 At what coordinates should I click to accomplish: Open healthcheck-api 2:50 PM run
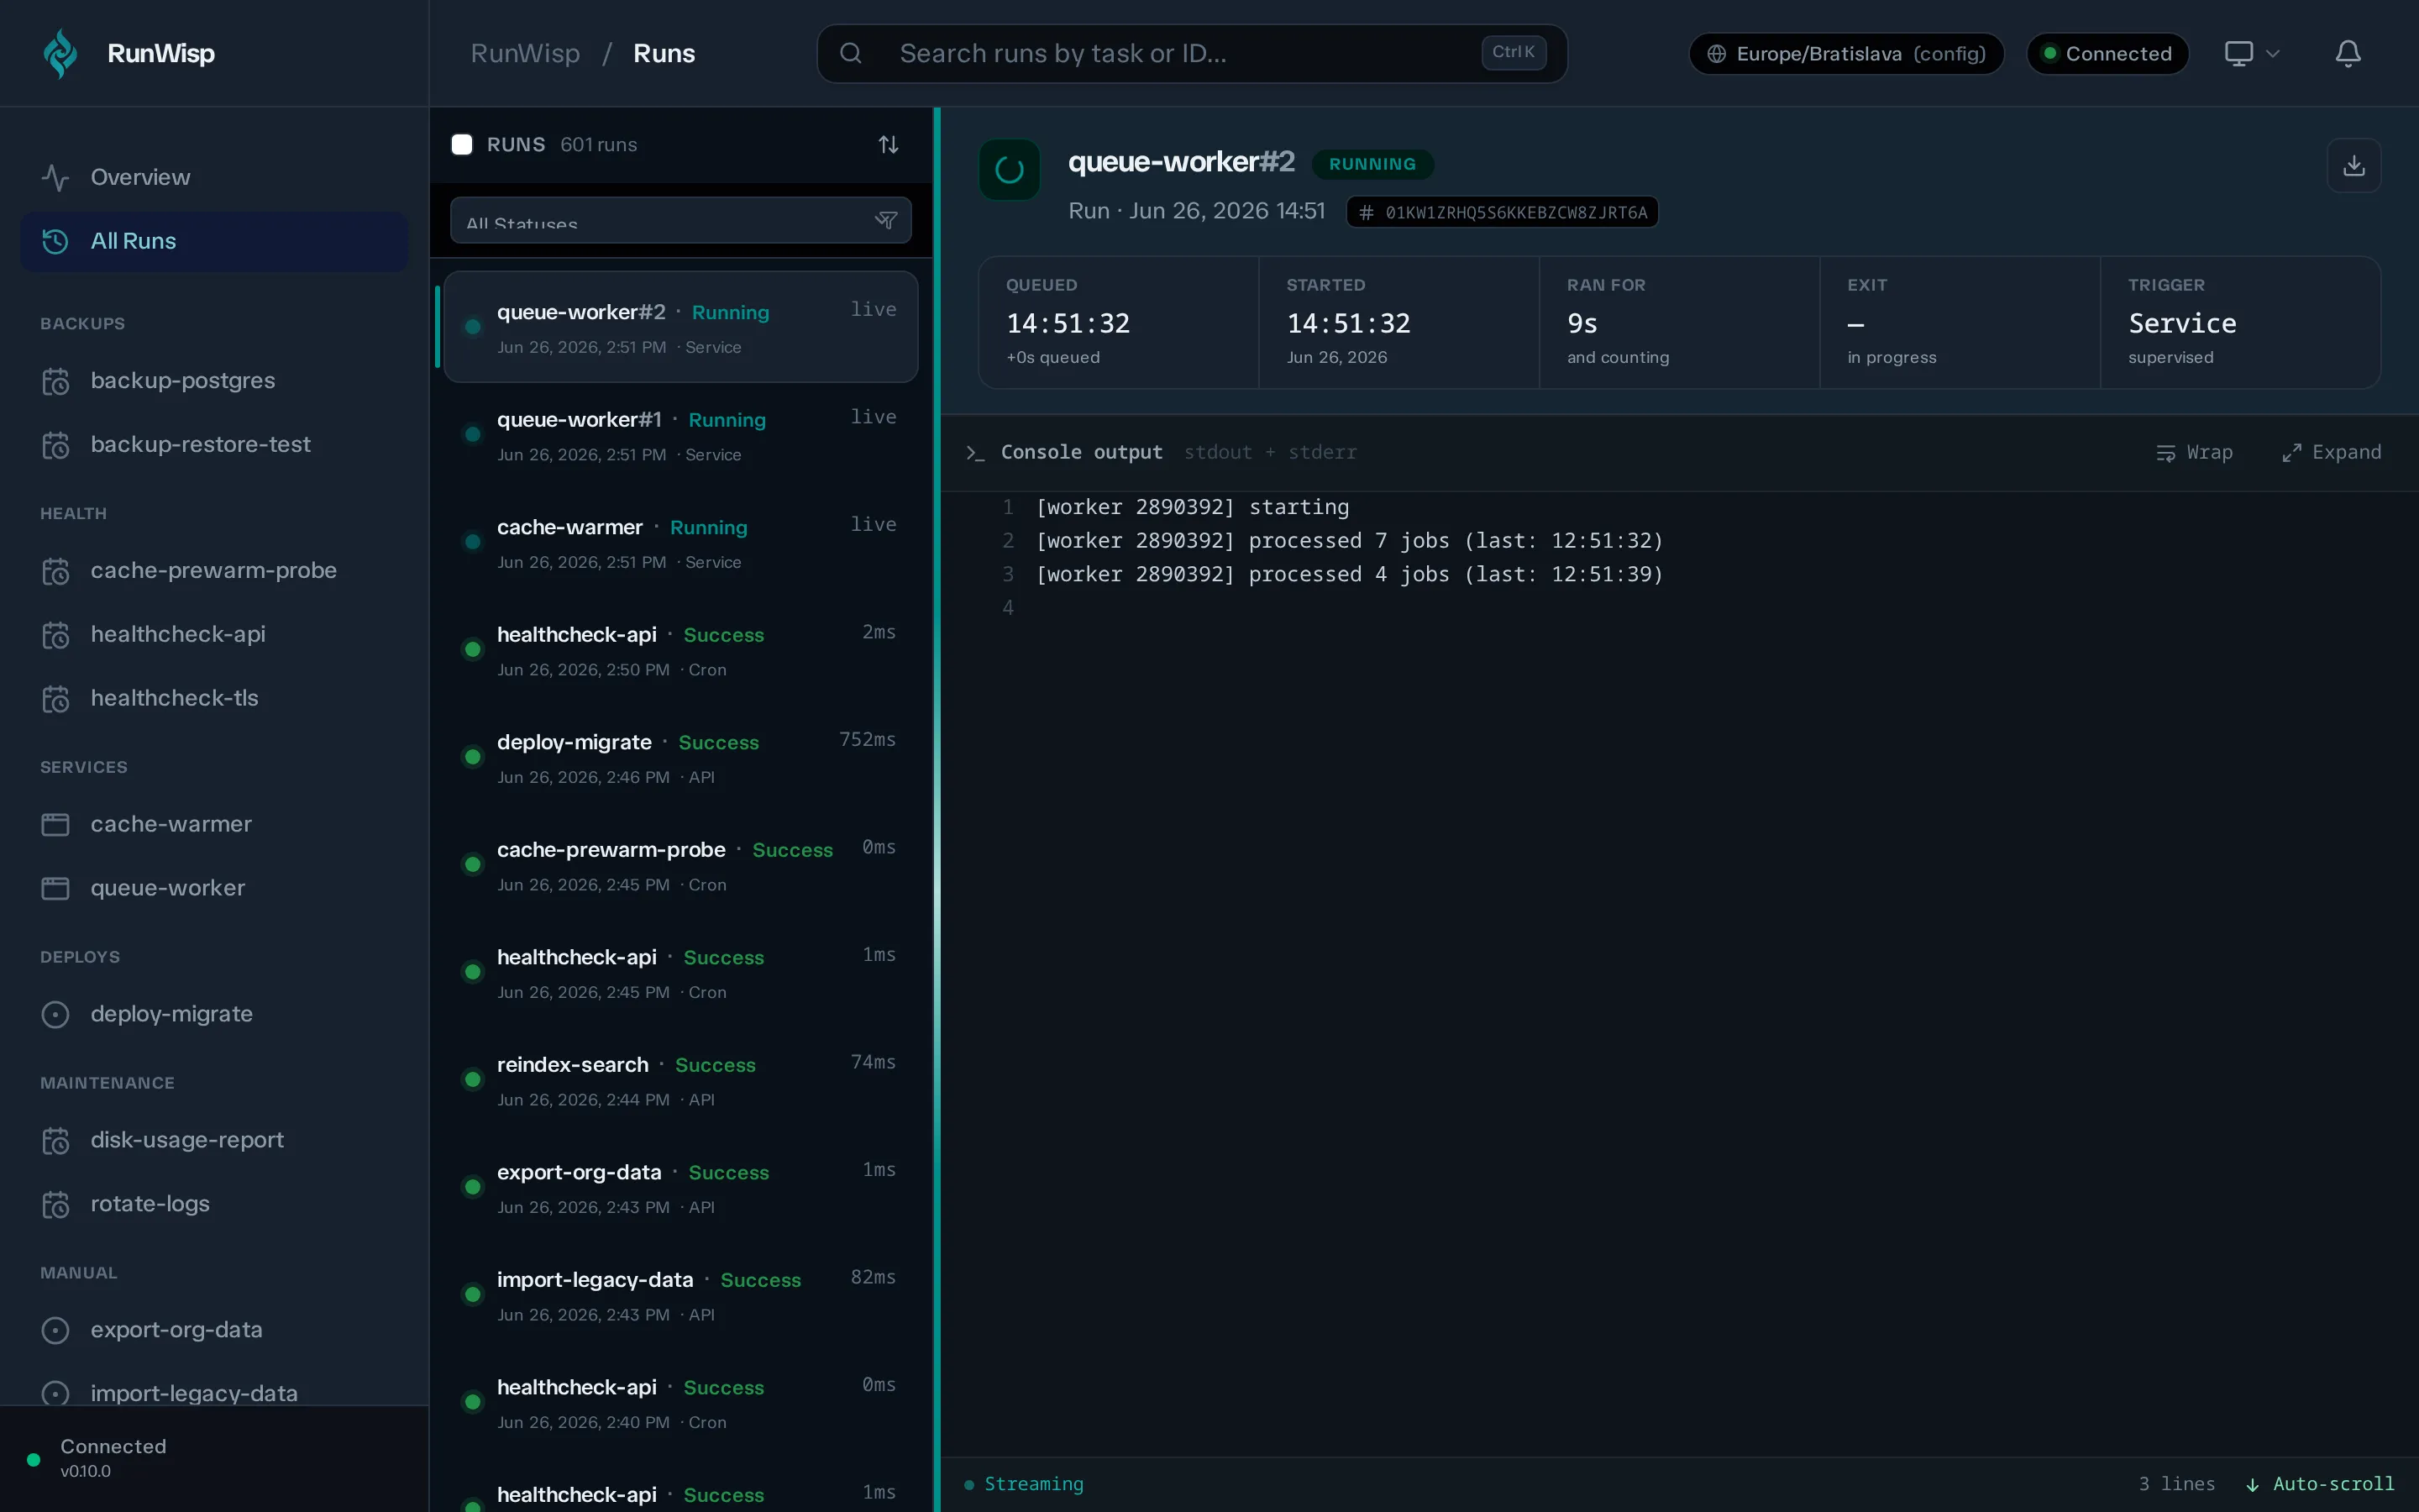pyautogui.click(x=680, y=650)
